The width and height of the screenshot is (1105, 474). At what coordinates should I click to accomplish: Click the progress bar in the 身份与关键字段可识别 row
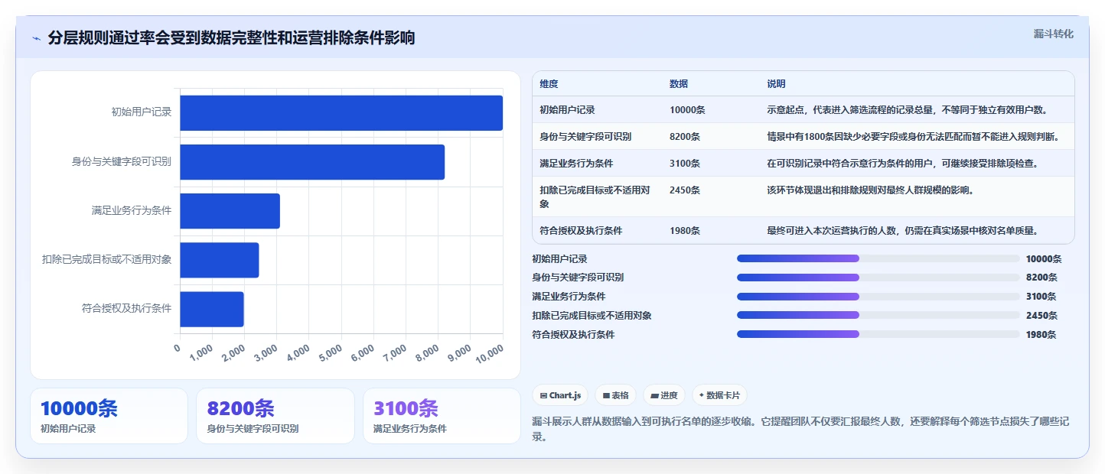878,278
